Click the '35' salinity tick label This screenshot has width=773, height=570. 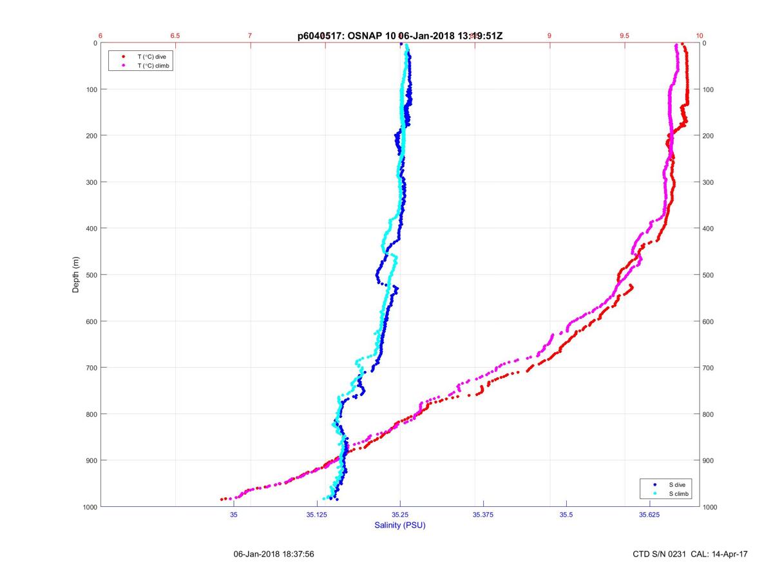point(234,515)
